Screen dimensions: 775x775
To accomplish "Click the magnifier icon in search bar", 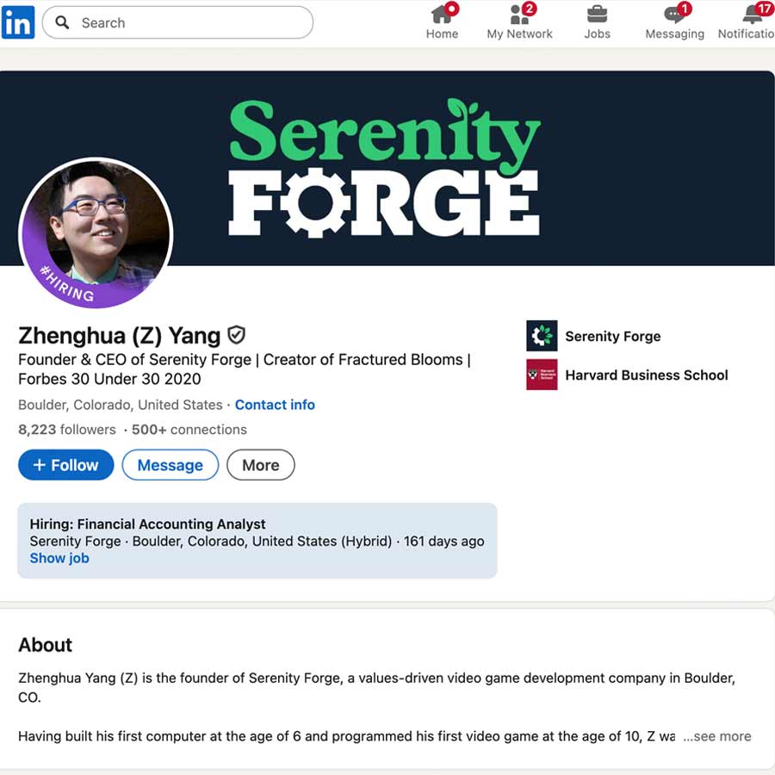I will tap(63, 22).
